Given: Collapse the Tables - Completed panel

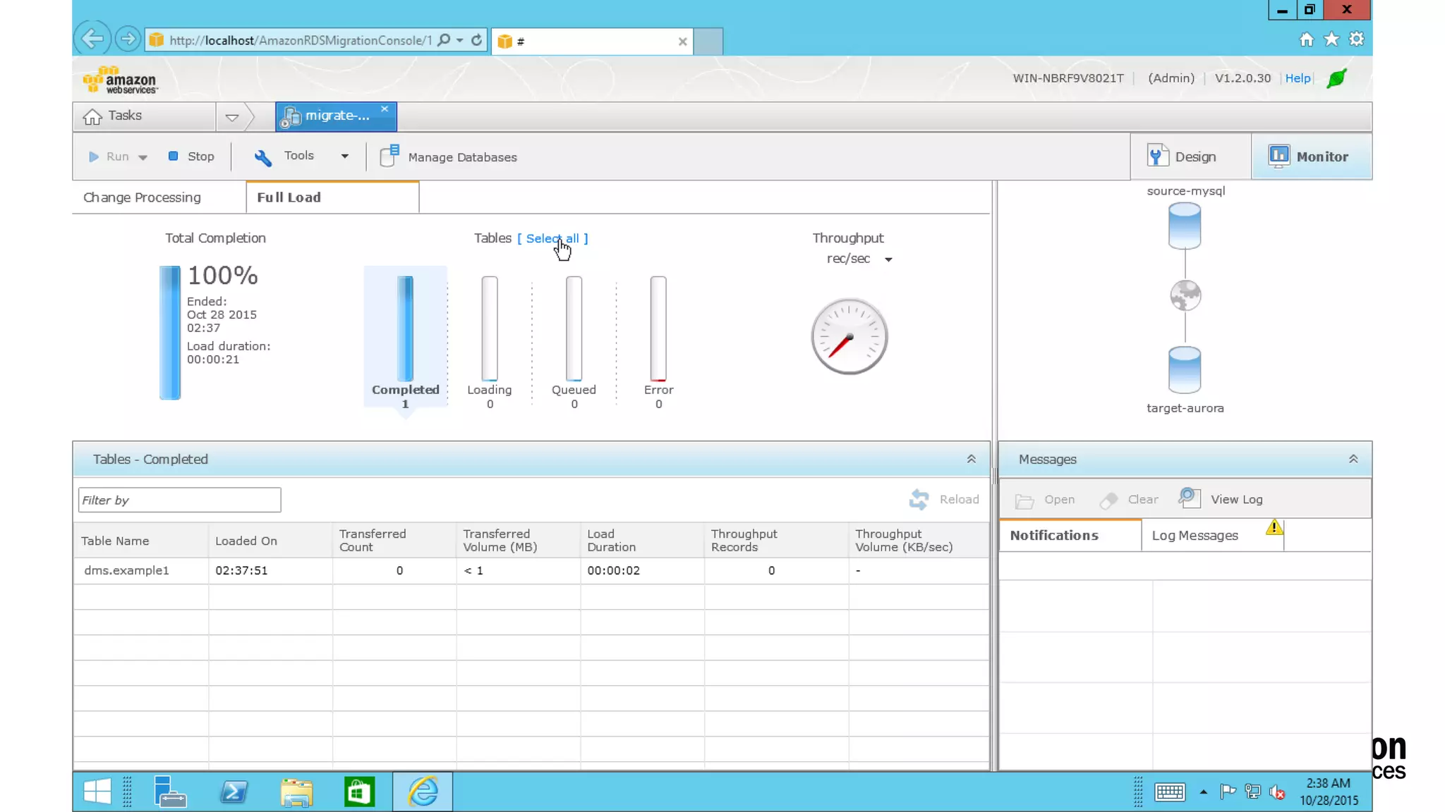Looking at the screenshot, I should point(971,459).
